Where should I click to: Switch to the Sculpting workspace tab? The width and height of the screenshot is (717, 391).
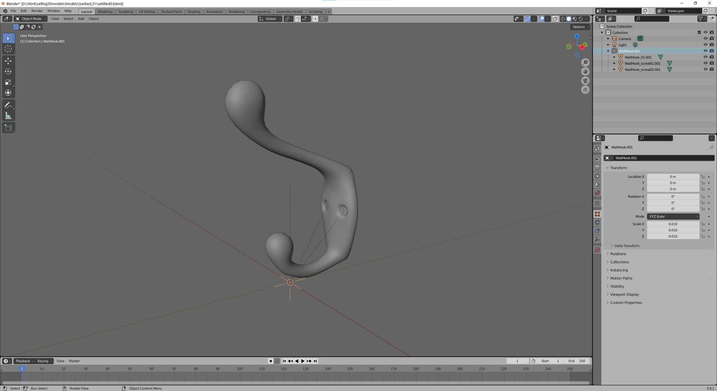click(125, 11)
